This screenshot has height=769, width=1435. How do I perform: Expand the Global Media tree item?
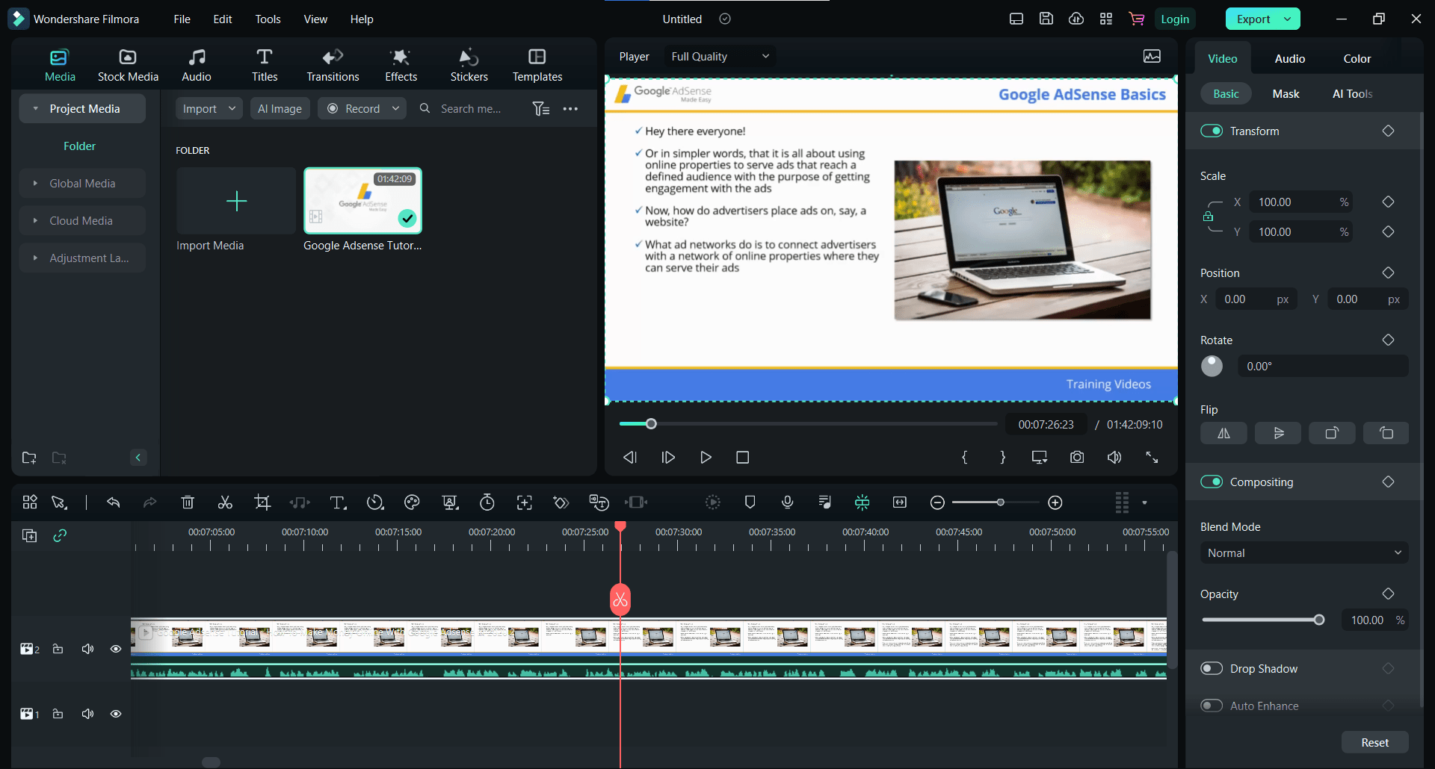point(35,184)
